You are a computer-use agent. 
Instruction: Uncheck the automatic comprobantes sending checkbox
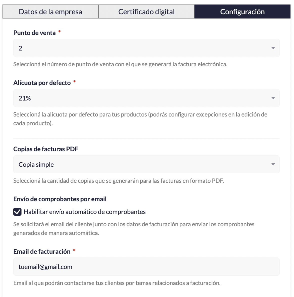point(17,212)
